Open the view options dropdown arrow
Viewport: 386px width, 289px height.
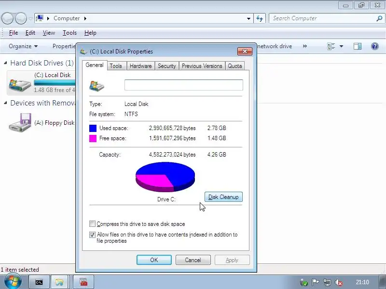coord(341,46)
